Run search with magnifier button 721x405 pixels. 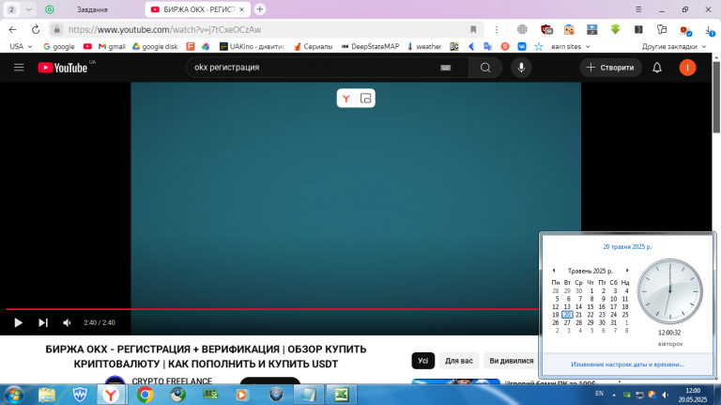pyautogui.click(x=485, y=68)
